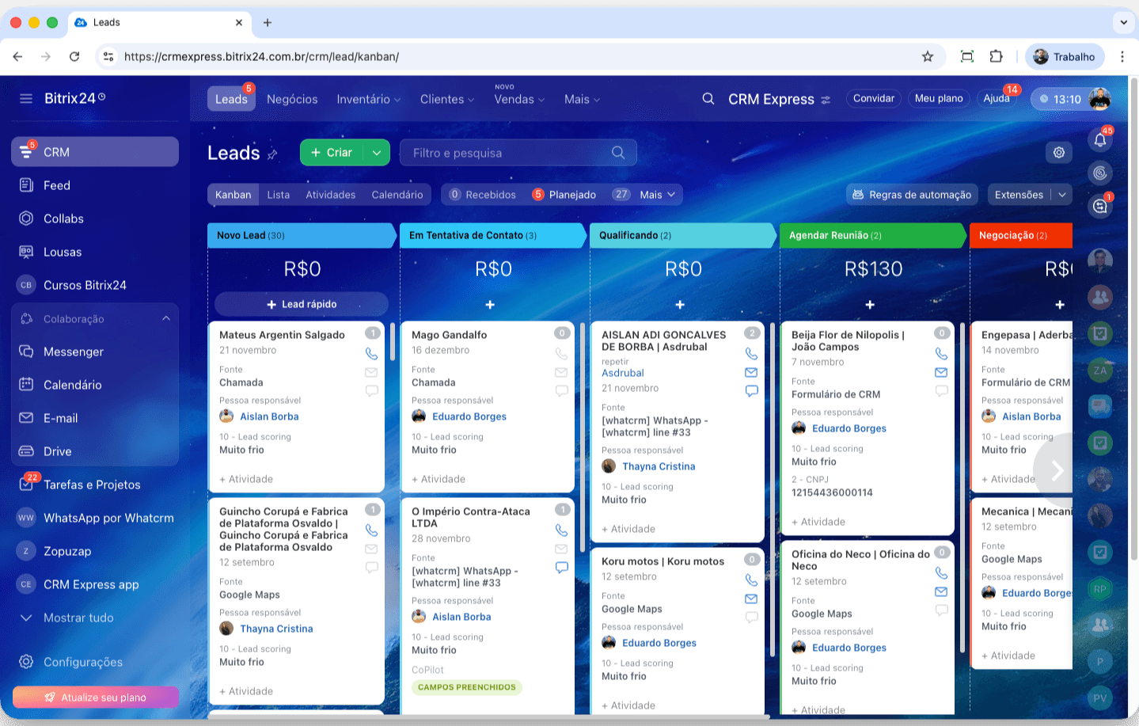Open the Bitrix24 hamburger menu icon
This screenshot has width=1139, height=726.
[x=26, y=98]
